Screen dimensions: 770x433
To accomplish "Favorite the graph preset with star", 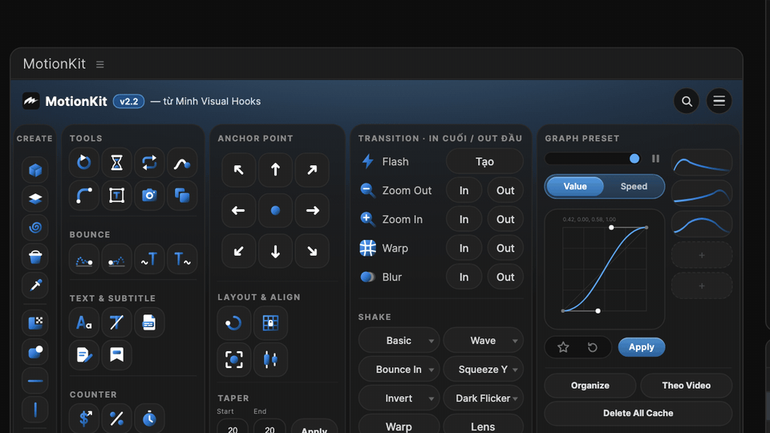I will 563,347.
